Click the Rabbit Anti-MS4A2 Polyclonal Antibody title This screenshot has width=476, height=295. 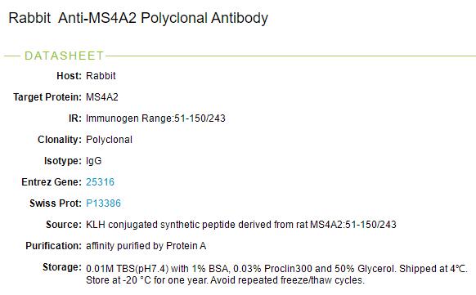(x=138, y=18)
